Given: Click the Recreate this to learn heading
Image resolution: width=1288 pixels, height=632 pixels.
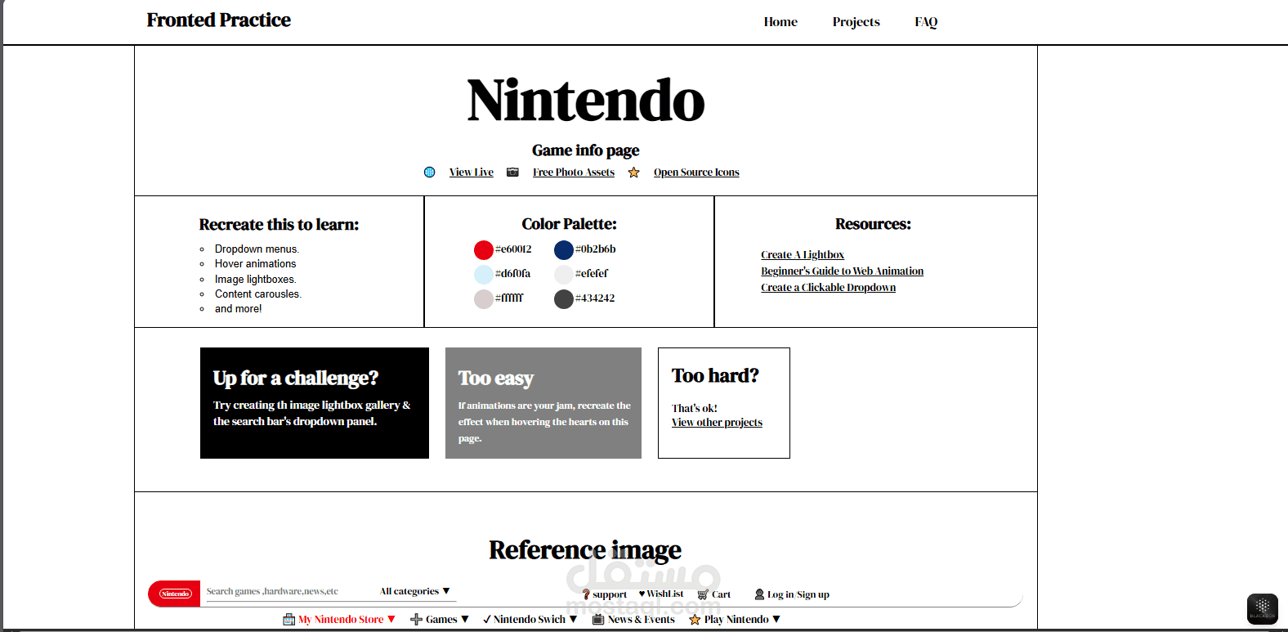Looking at the screenshot, I should coord(279,225).
